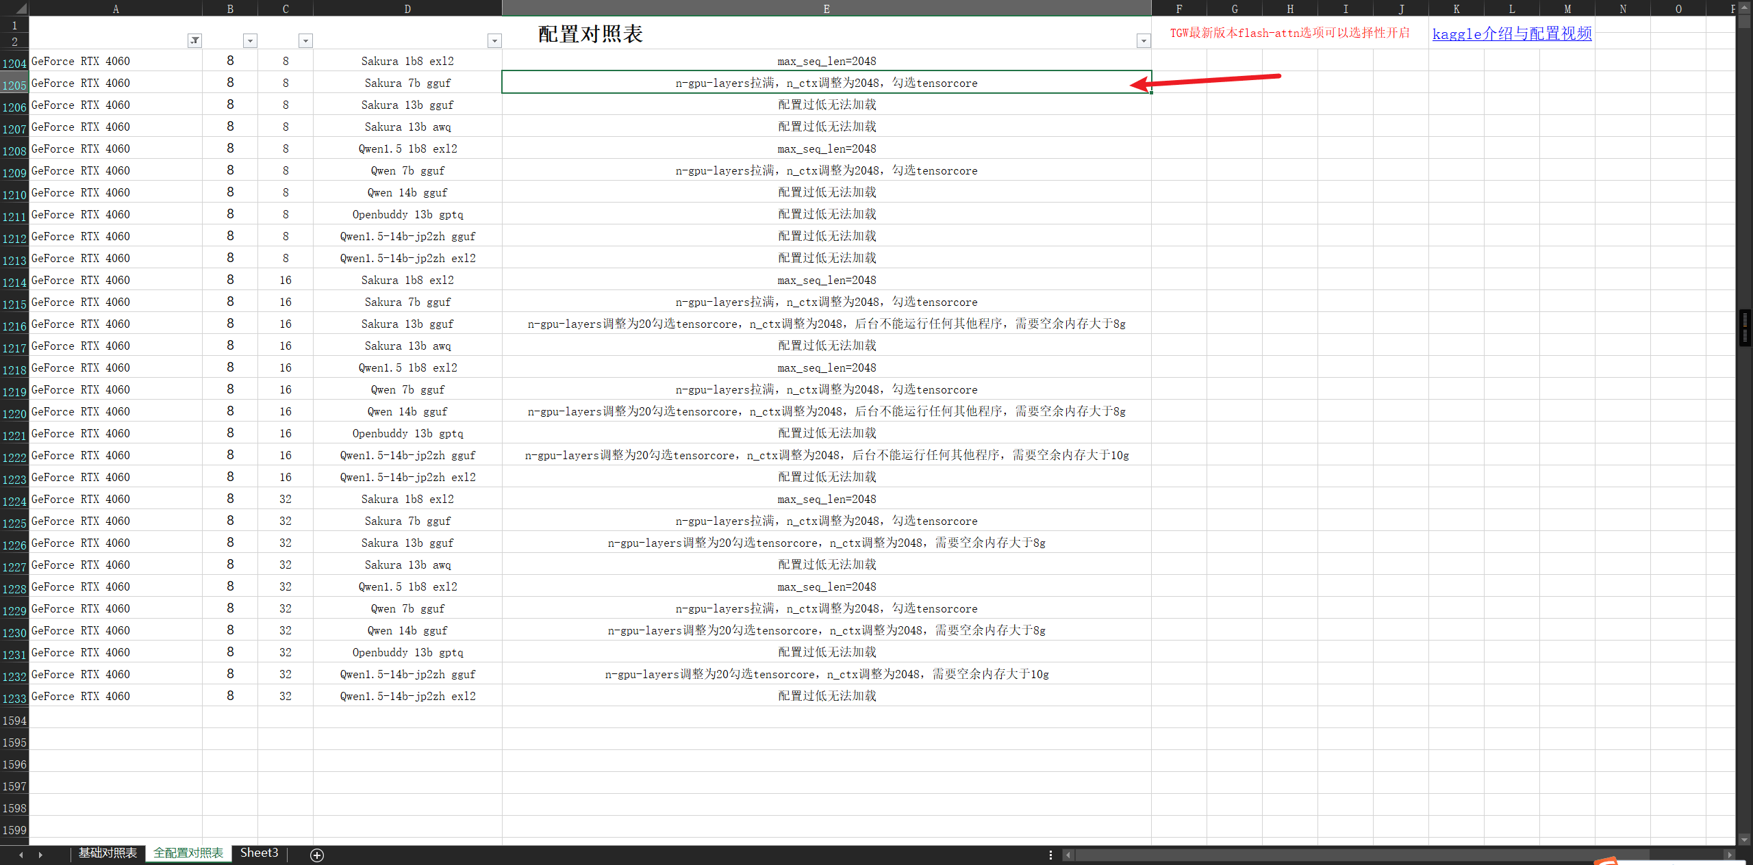Viewport: 1753px width, 865px height.
Task: Select column D header
Action: [x=407, y=8]
